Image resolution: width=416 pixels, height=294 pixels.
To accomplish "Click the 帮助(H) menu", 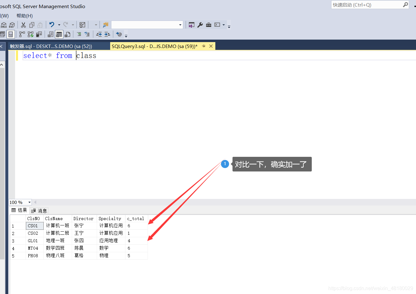I will tap(25, 16).
